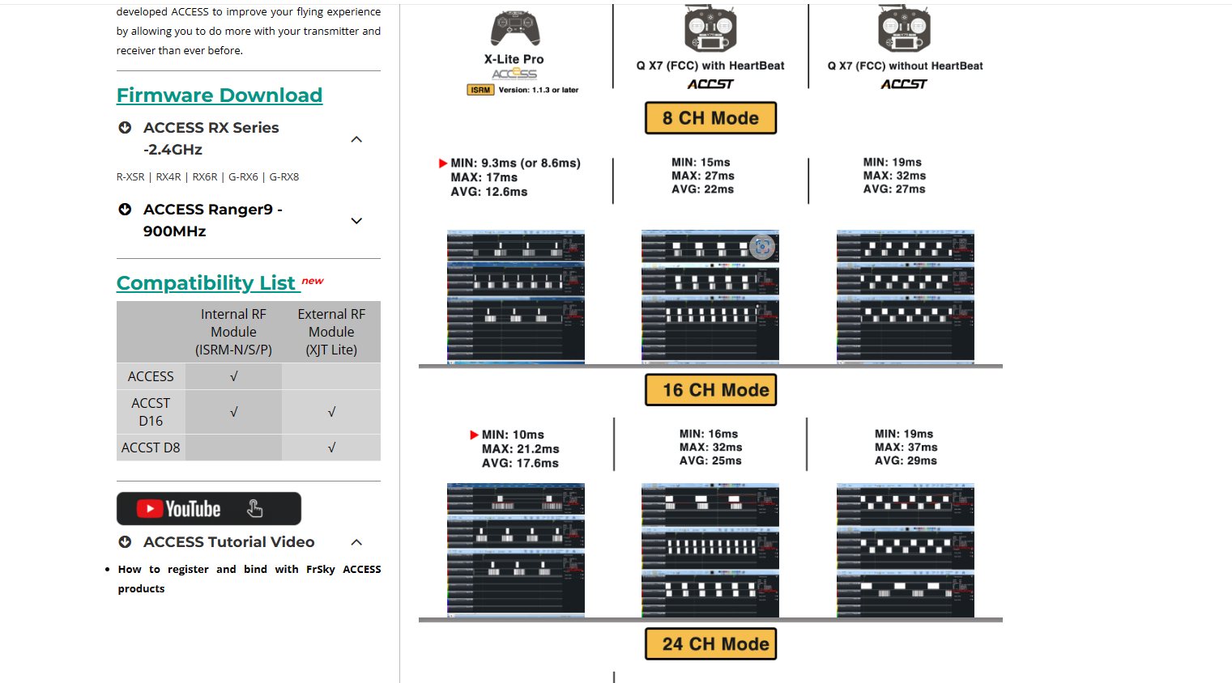Select the G-RX8 firmware link
This screenshot has width=1232, height=683.
[x=284, y=177]
